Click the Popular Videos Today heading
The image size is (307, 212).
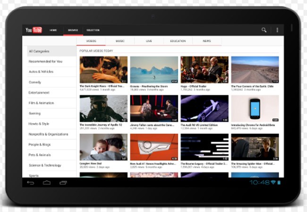point(96,51)
